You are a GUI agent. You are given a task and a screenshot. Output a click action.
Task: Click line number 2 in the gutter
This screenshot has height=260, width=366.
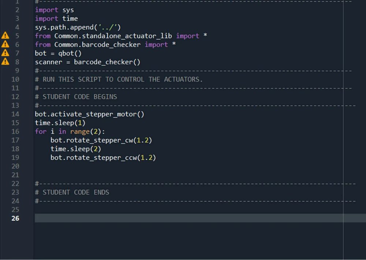17,10
